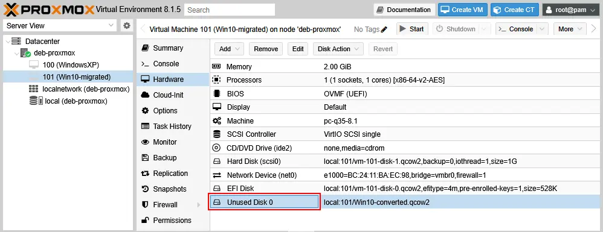The height and width of the screenshot is (232, 603).
Task: Open the Summary tab
Action: pos(173,48)
